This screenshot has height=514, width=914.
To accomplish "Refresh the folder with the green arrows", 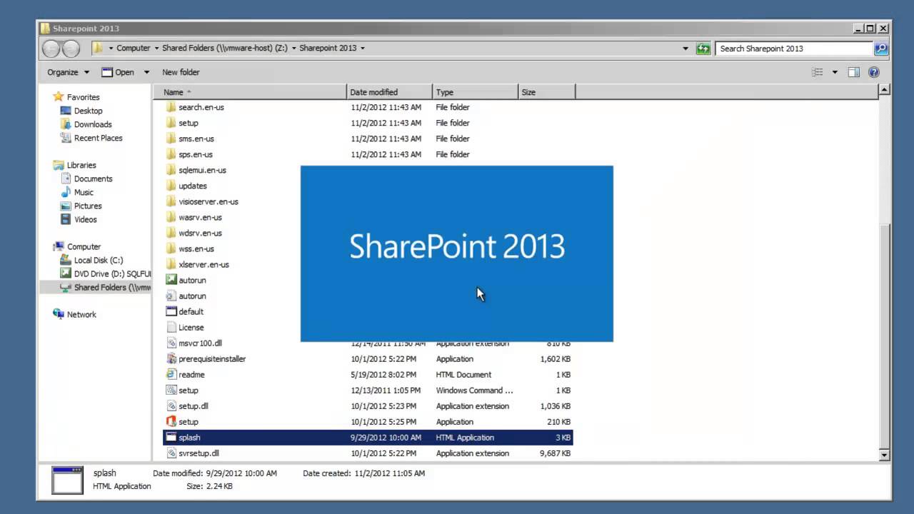I will pyautogui.click(x=703, y=49).
